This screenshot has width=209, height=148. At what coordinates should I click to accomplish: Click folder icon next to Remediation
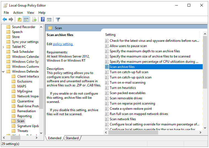(x=13, y=111)
